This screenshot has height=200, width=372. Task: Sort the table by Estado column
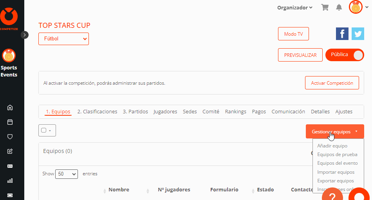[x=265, y=189]
